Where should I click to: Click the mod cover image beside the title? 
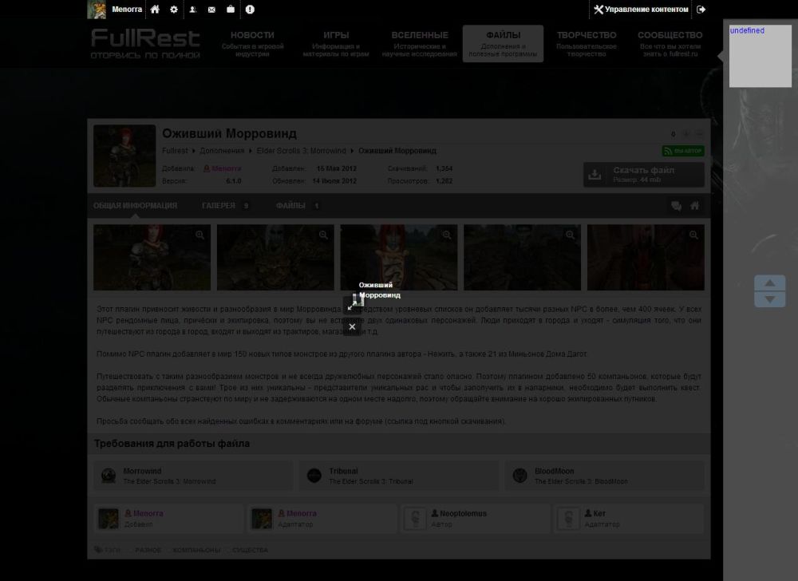[x=124, y=156]
